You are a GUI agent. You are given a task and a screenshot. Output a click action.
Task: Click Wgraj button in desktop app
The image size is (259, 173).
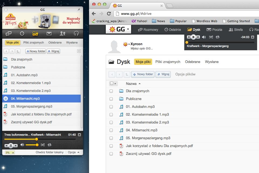point(53,51)
